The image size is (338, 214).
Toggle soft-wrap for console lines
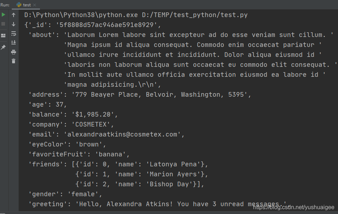coord(13,33)
